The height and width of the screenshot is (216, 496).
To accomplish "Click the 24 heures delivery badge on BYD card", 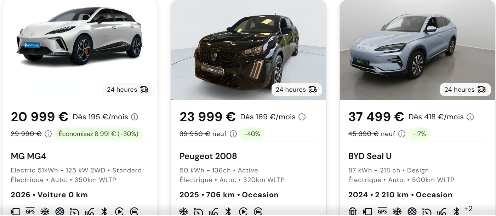I will coord(465,90).
